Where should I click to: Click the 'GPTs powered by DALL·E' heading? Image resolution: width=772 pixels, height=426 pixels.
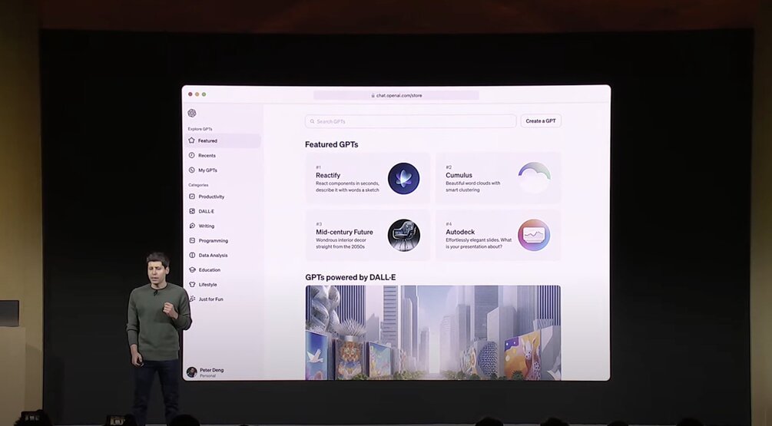pos(350,277)
